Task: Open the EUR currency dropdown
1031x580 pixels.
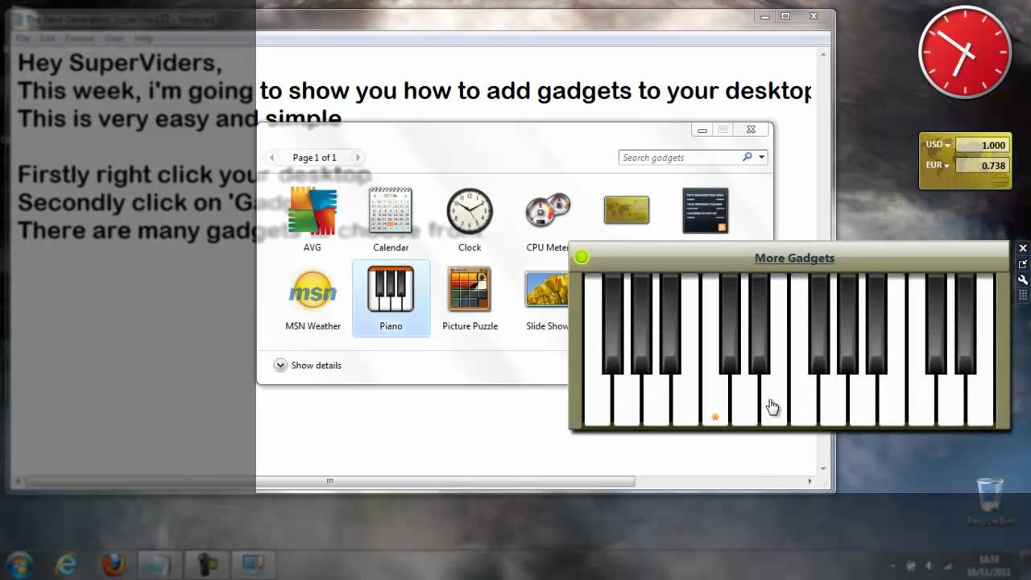Action: point(938,165)
